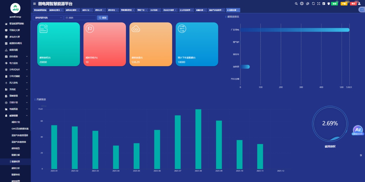
Task: Click the translate floating button at right edge
Action: 362,10
